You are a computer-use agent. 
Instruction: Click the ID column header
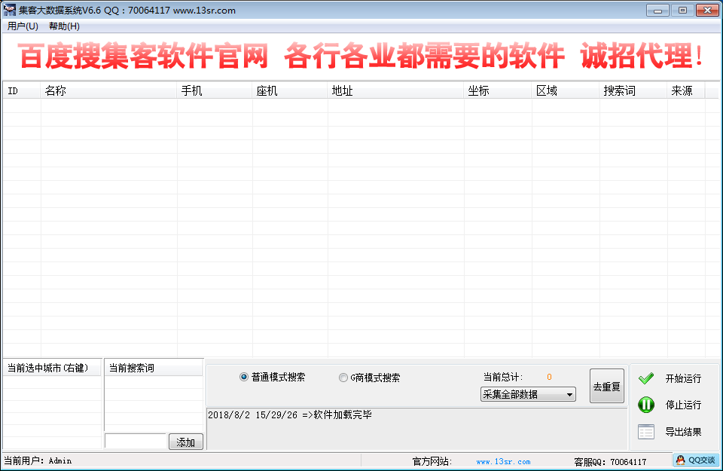click(x=22, y=91)
